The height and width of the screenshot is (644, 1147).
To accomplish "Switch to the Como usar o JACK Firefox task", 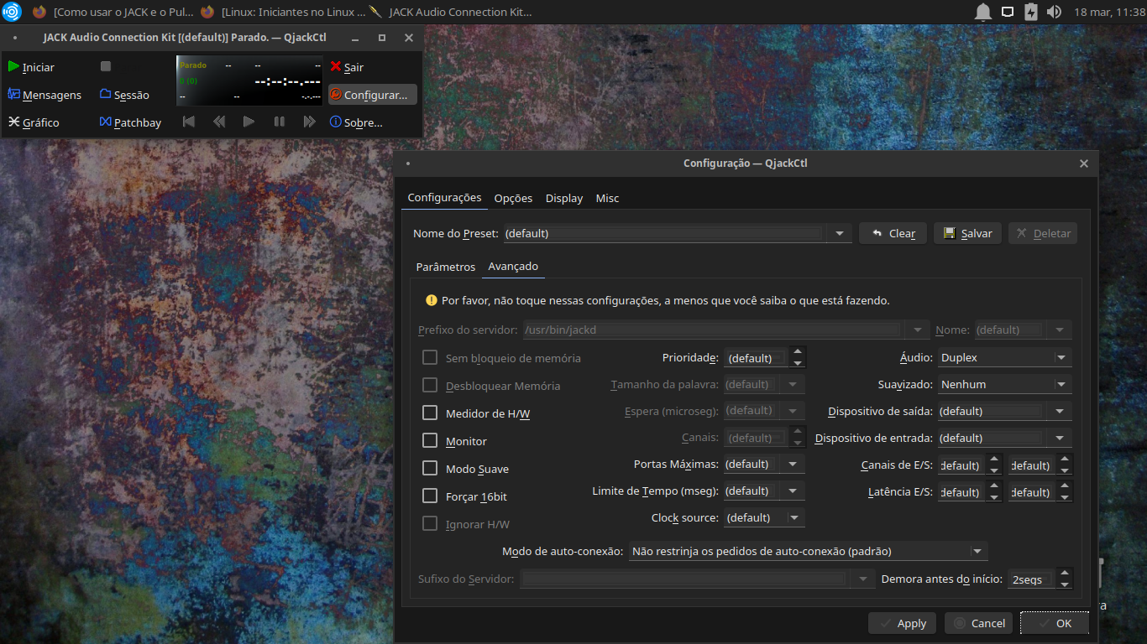I will tap(113, 12).
